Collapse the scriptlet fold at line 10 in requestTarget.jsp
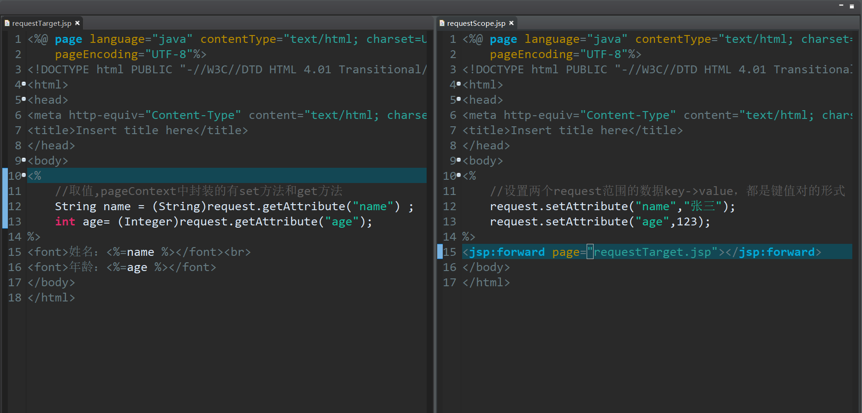Viewport: 862px width, 413px height. click(24, 175)
